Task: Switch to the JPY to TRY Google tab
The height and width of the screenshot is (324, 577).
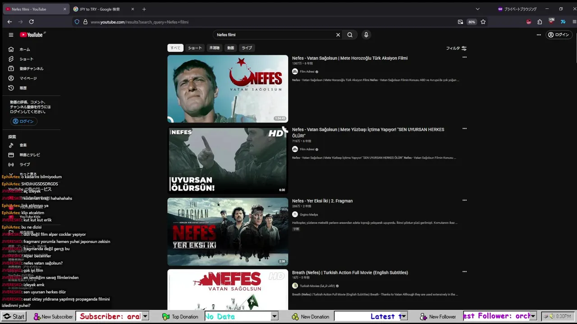Action: (100, 9)
